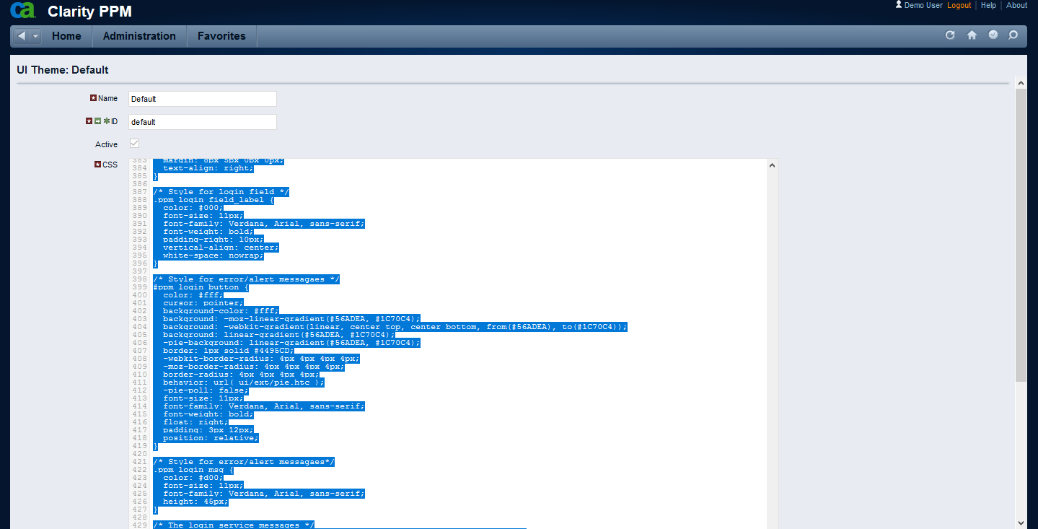Click CSS line 'float: right;'
Image resolution: width=1038 pixels, height=529 pixels.
(195, 422)
